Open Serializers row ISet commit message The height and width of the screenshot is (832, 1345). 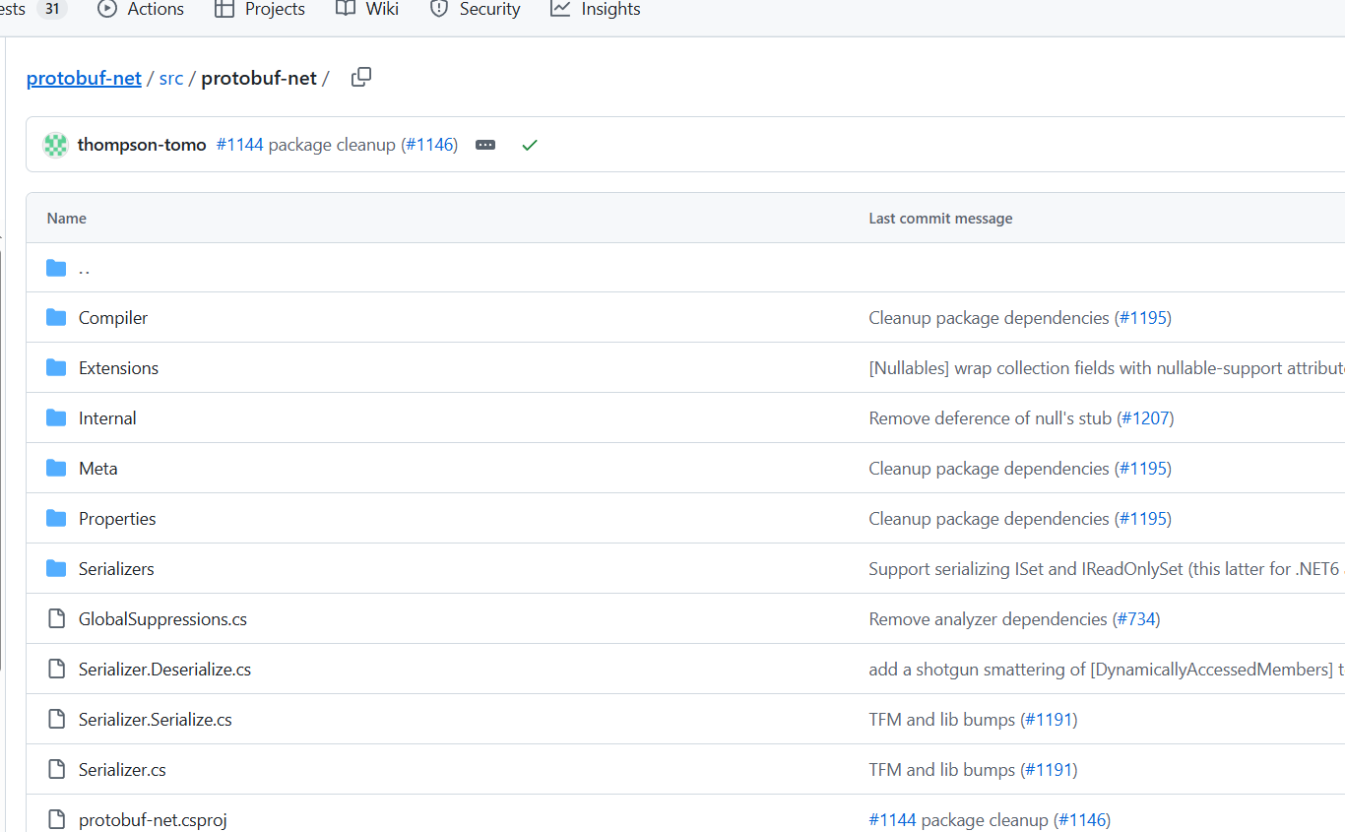[x=1107, y=569]
